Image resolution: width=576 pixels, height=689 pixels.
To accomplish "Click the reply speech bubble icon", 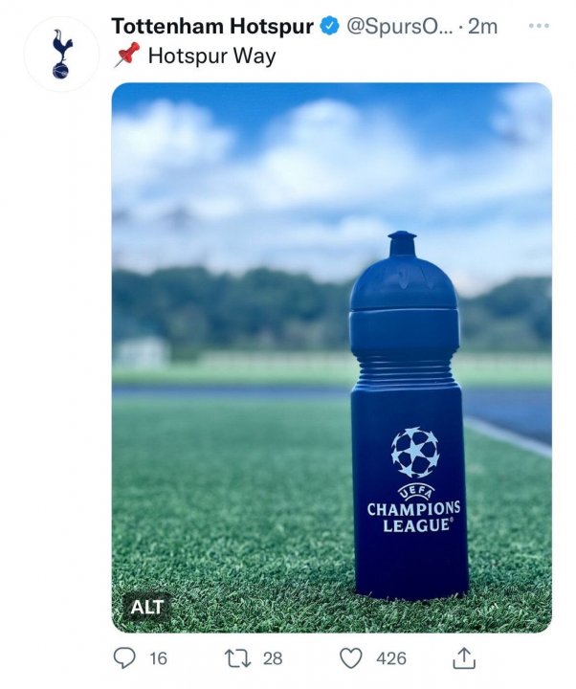I will [x=124, y=658].
